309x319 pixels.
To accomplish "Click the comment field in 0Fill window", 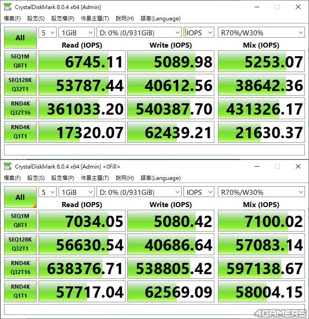I will (154, 309).
